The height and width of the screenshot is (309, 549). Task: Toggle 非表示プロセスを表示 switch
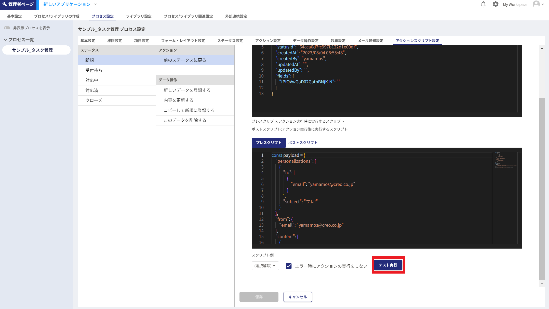pos(7,28)
